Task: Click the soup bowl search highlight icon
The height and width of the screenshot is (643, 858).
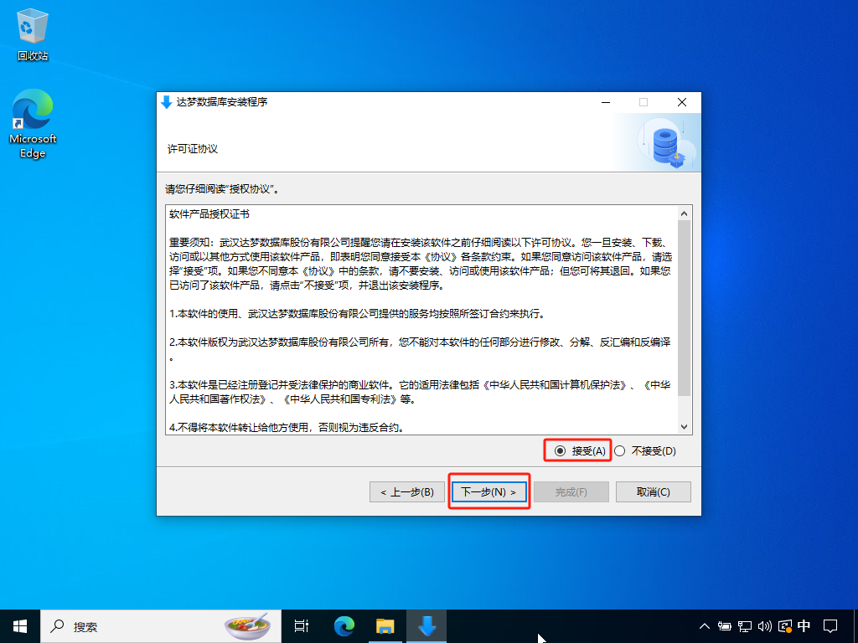Action: (247, 626)
